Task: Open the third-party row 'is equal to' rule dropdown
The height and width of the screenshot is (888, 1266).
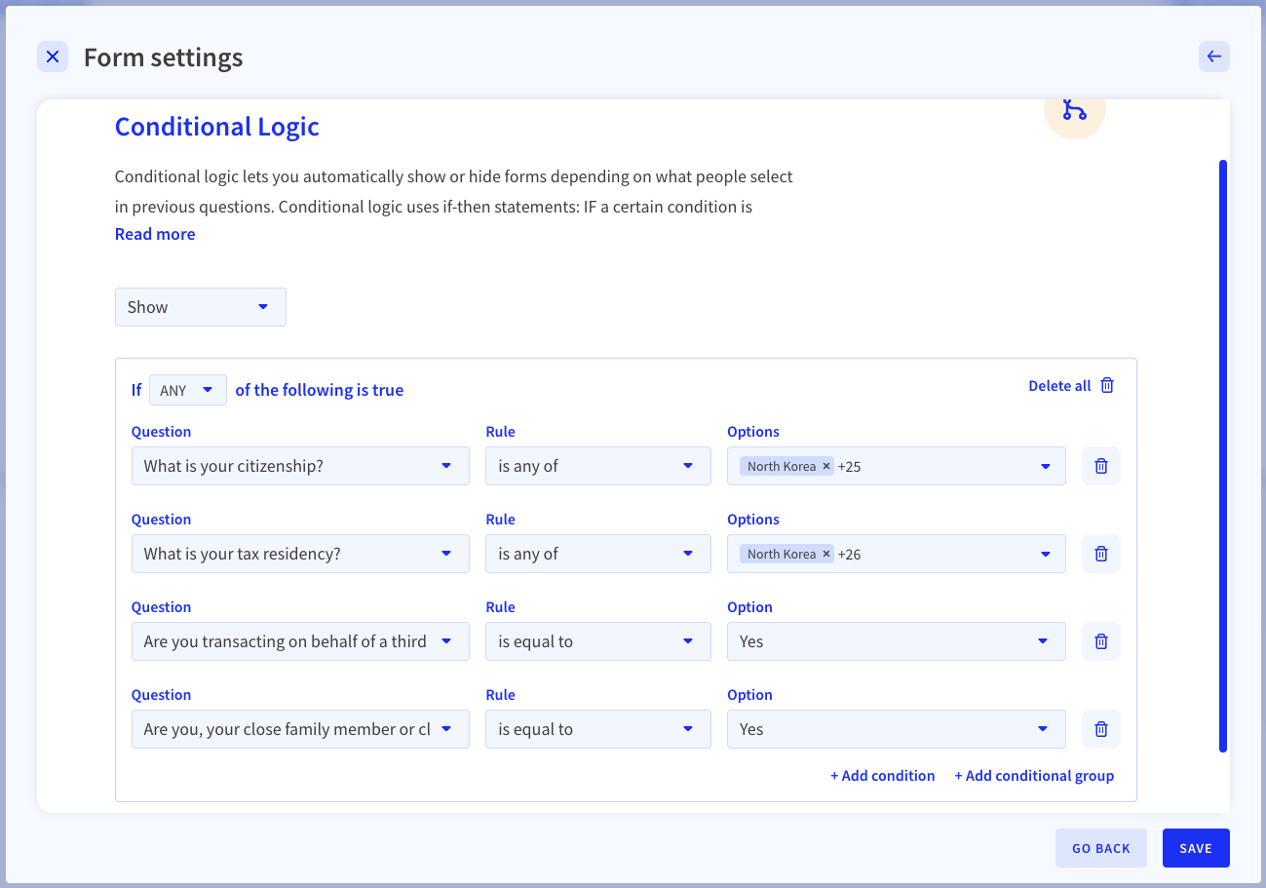Action: coord(598,641)
